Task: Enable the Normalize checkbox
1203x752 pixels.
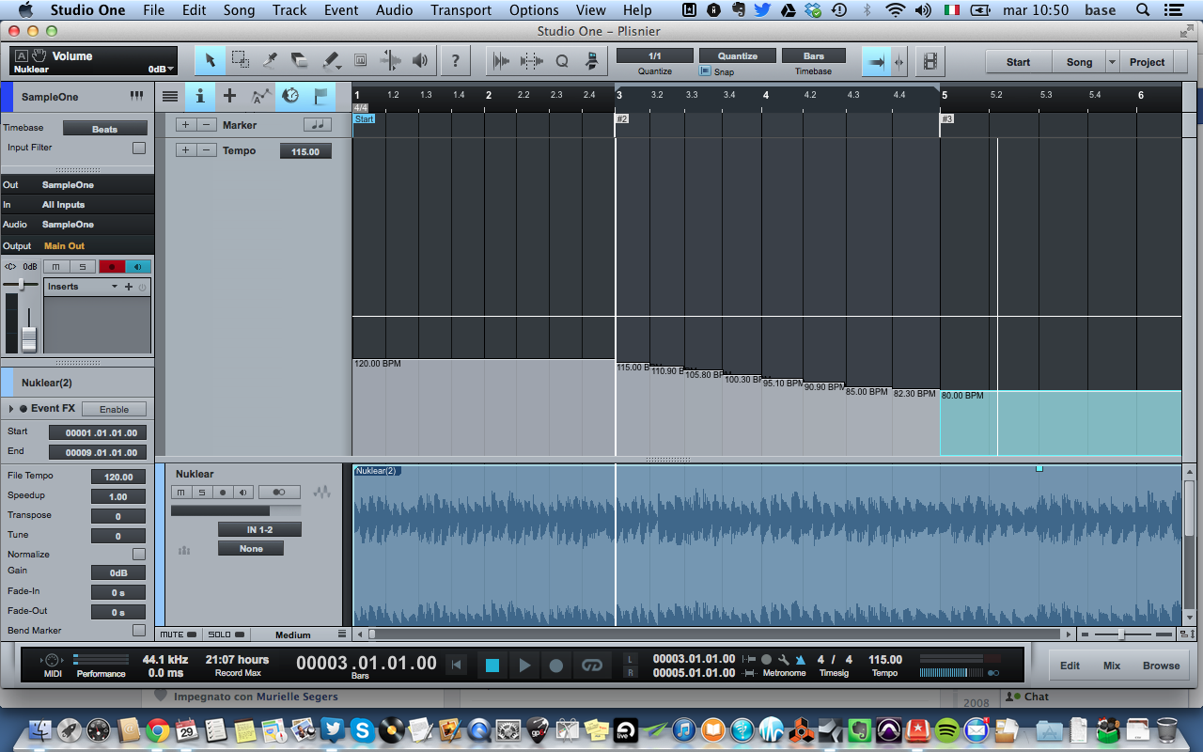Action: [139, 554]
